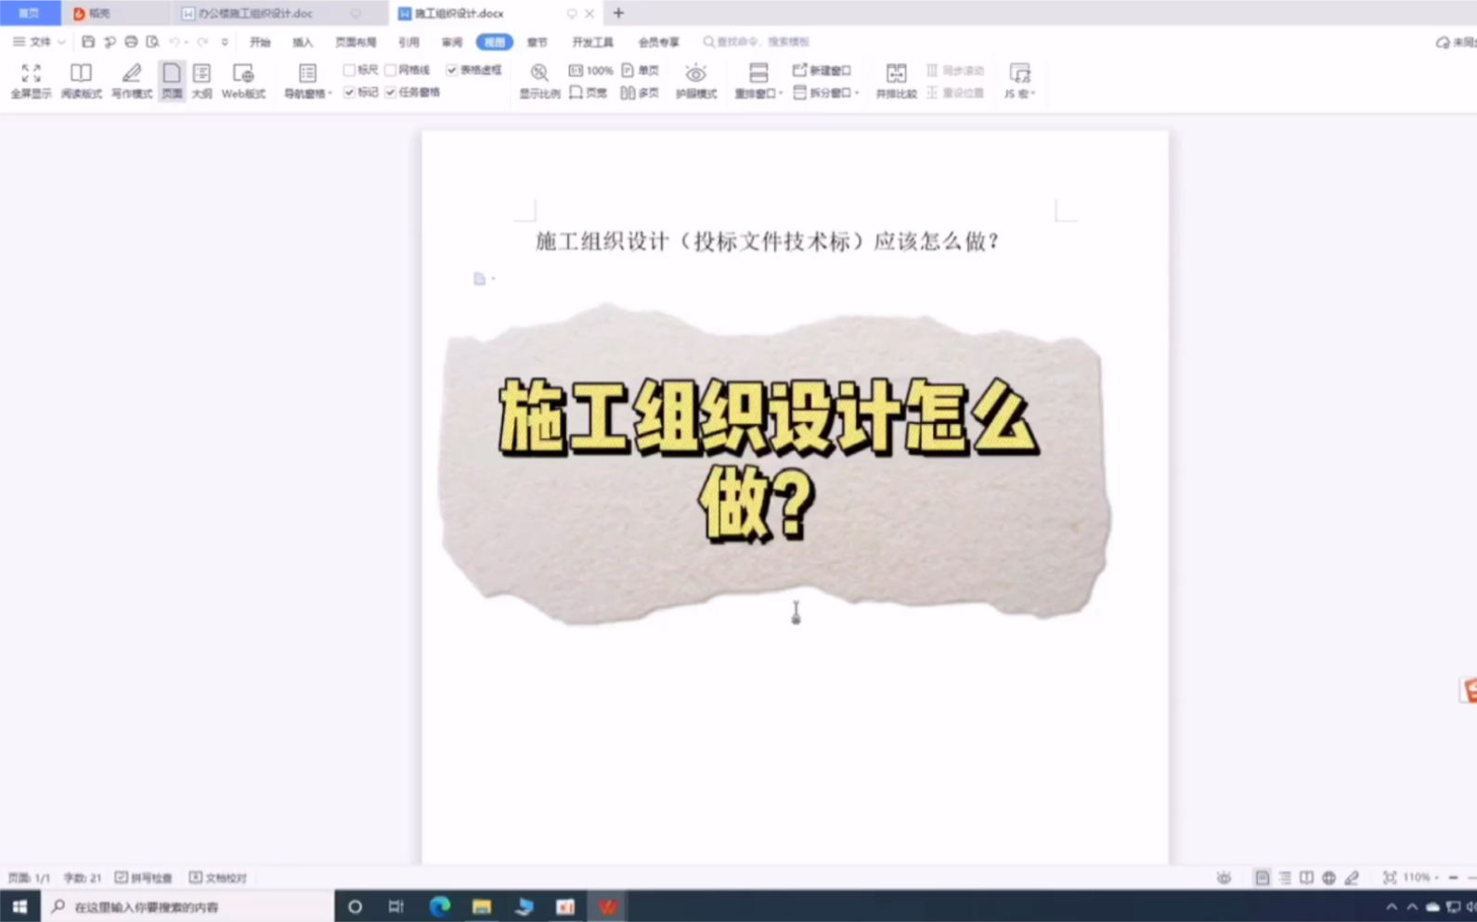Click status bar writing mode pen icon

(1352, 877)
